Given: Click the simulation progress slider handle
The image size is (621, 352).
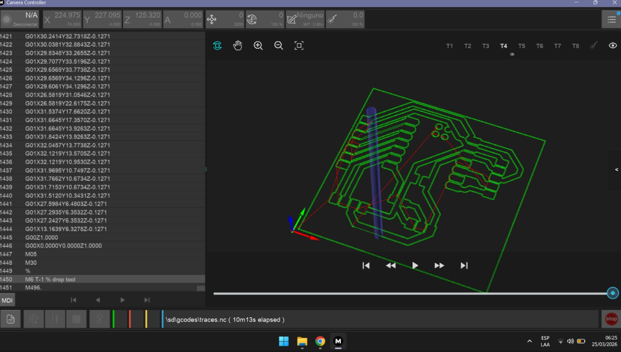Looking at the screenshot, I should click(613, 293).
